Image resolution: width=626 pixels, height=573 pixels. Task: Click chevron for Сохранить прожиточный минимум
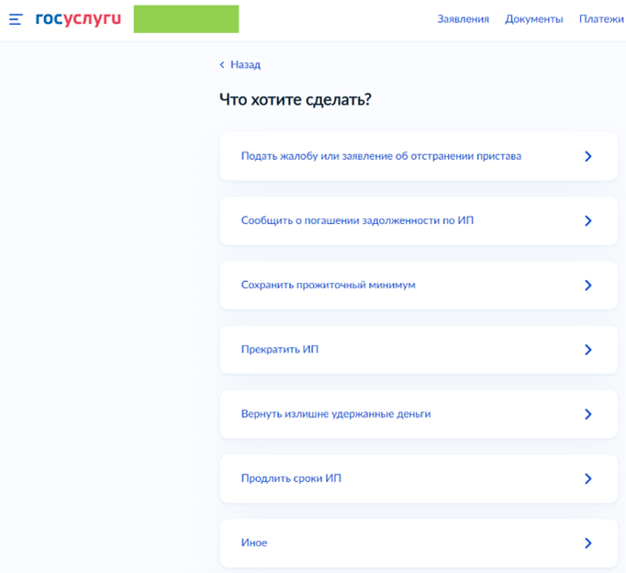(588, 286)
